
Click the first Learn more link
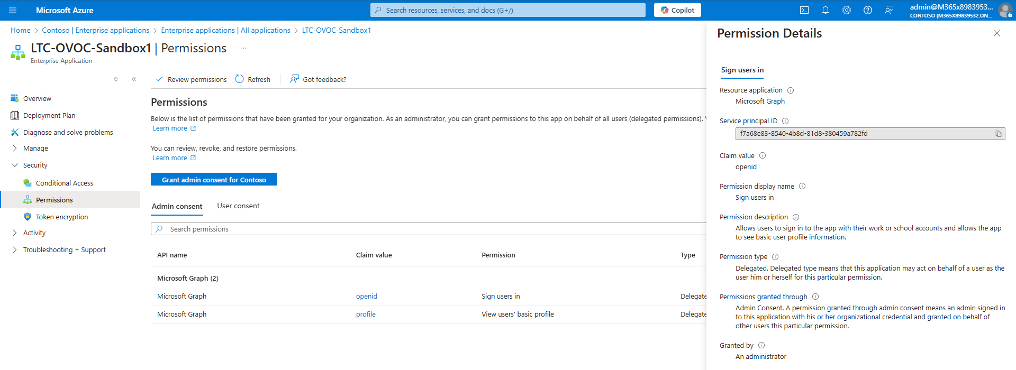[174, 128]
